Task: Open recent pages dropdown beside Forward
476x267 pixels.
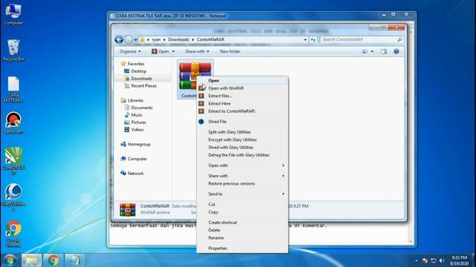Action: pyautogui.click(x=135, y=39)
